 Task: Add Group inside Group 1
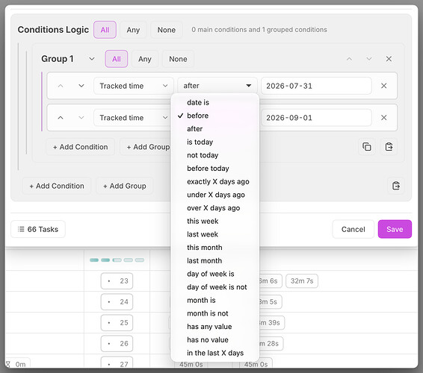point(146,147)
